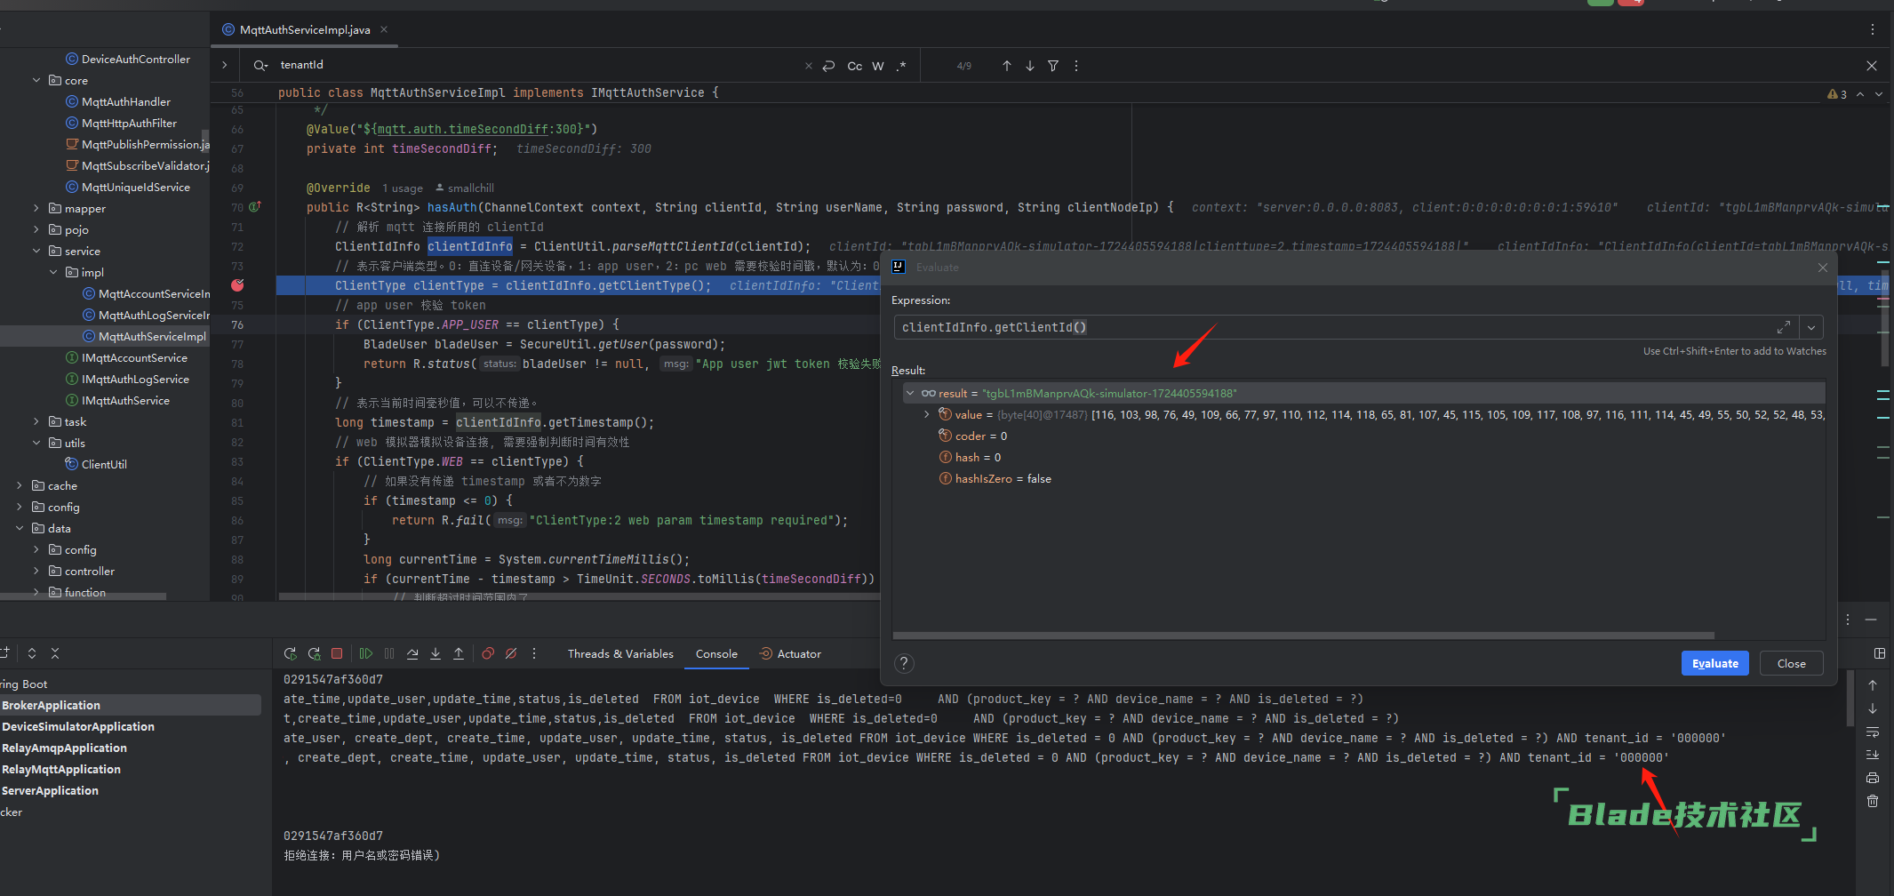1894x896 pixels.
Task: Open find bar more options menu
Action: tap(1076, 66)
